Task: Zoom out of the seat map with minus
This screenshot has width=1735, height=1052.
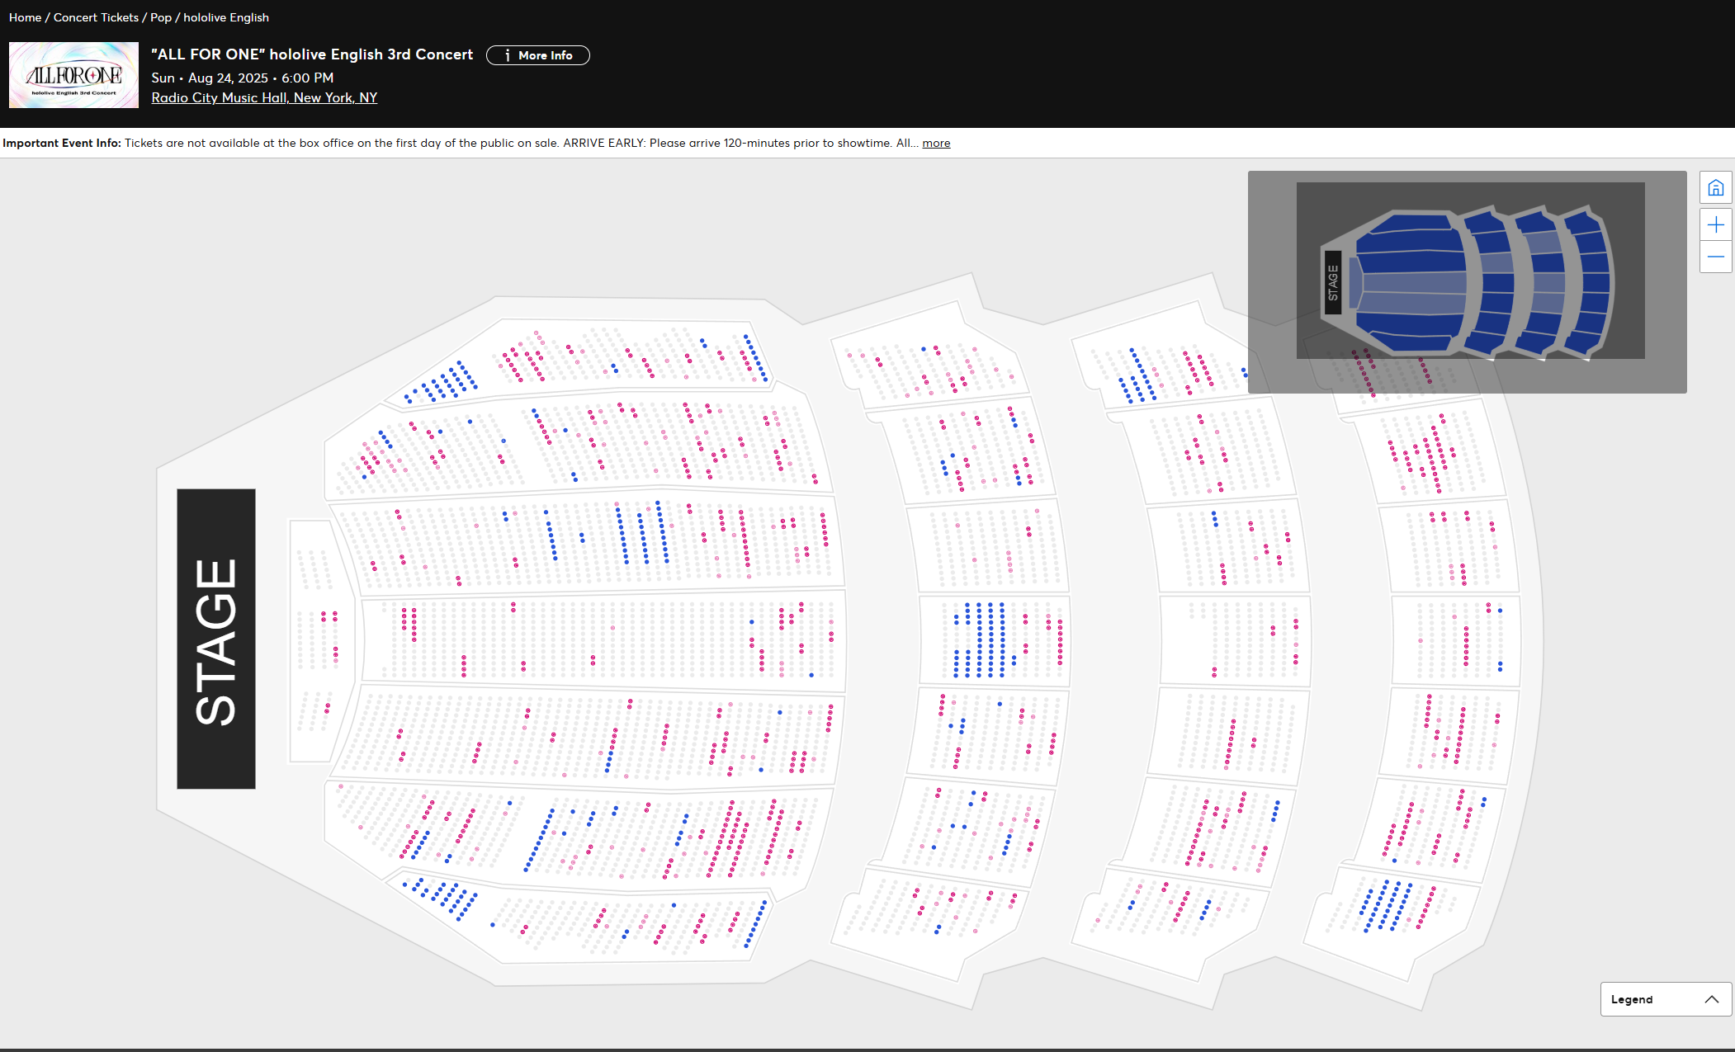Action: tap(1715, 257)
